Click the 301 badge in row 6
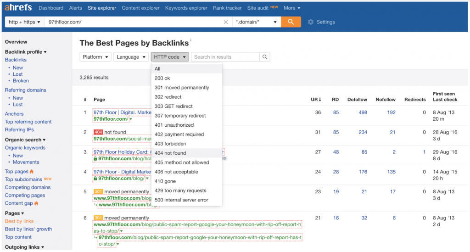The width and height of the screenshot is (470, 252). [x=98, y=218]
